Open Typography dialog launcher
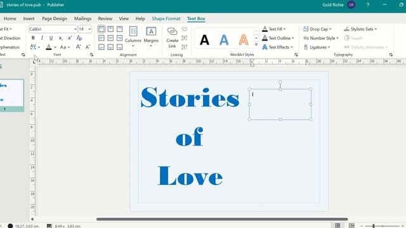The image size is (406, 228). [391, 55]
